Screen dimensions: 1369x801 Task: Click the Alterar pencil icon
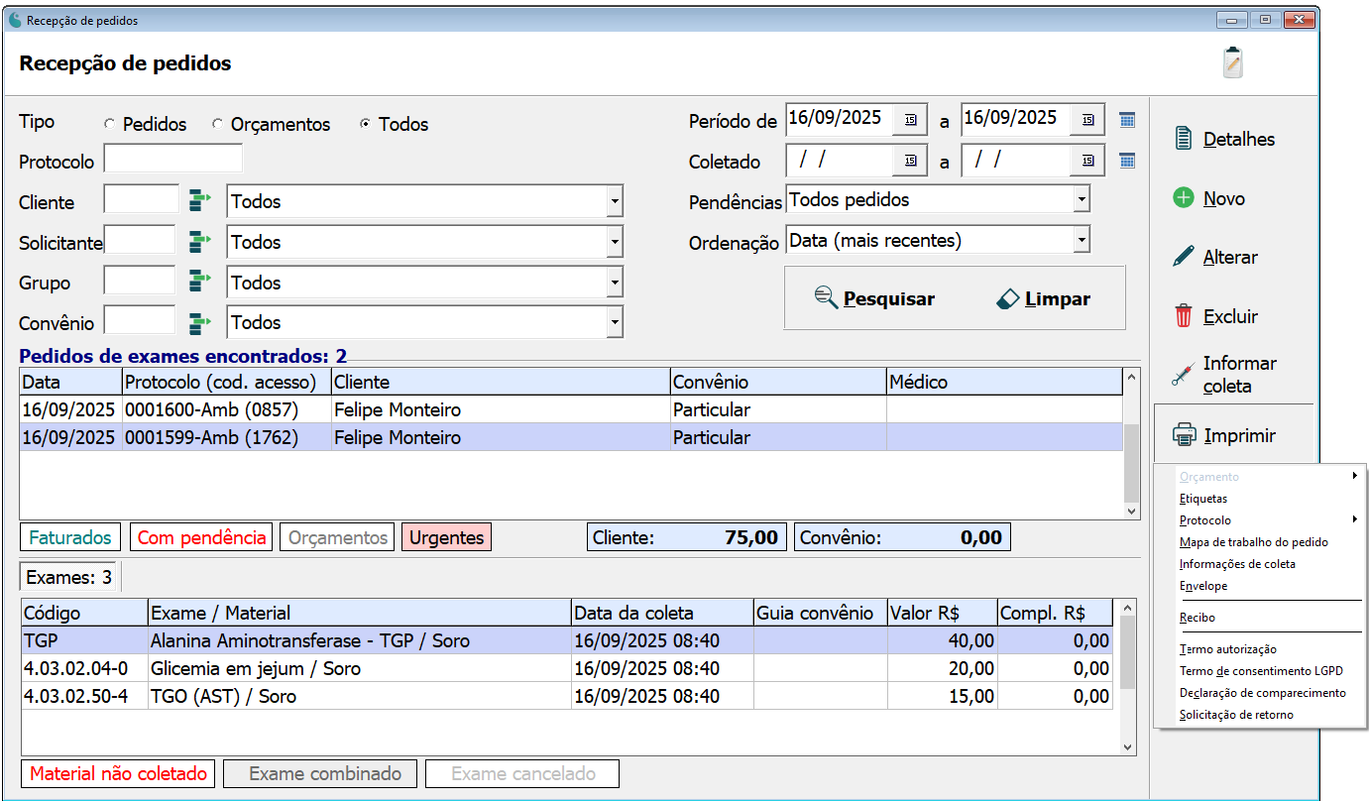point(1183,257)
